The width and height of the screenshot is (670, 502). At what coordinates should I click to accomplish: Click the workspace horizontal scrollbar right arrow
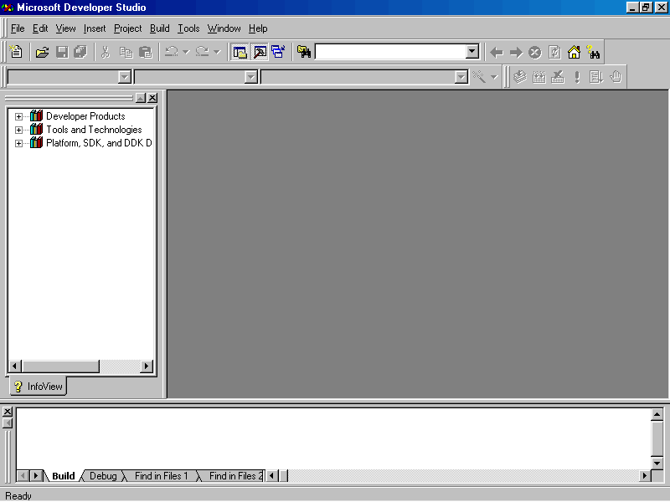(147, 366)
